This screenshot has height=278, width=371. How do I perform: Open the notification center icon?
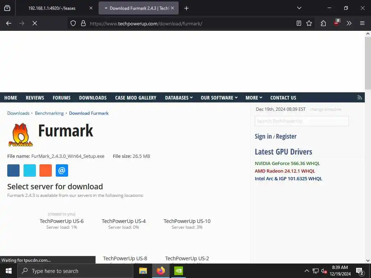[360, 271]
